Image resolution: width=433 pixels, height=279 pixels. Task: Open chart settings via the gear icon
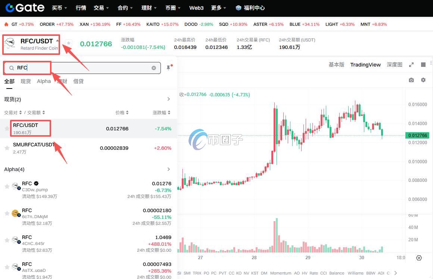click(423, 80)
